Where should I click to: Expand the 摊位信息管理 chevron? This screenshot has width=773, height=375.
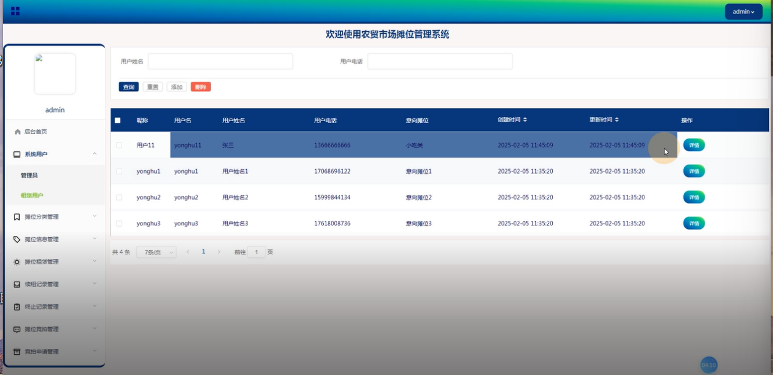(94, 239)
